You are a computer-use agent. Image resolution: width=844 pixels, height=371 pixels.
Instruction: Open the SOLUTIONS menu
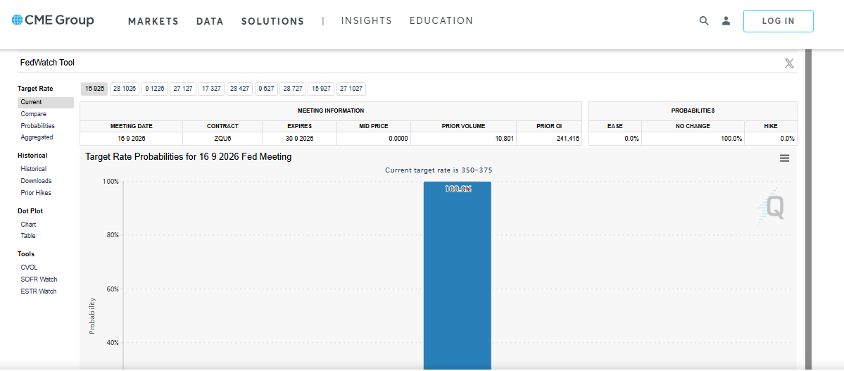click(273, 21)
